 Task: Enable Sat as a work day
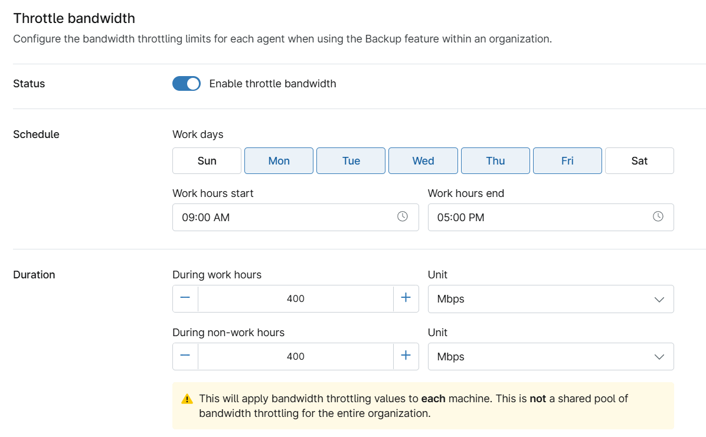pyautogui.click(x=639, y=161)
